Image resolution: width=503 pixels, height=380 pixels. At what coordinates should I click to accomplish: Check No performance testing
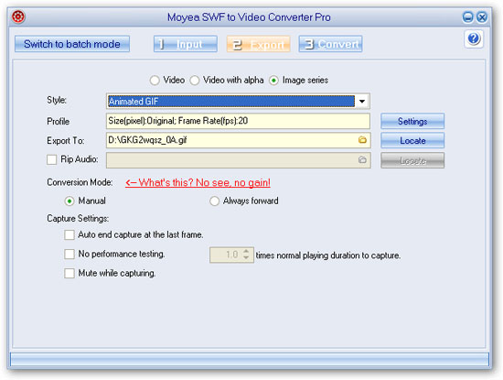click(x=70, y=254)
